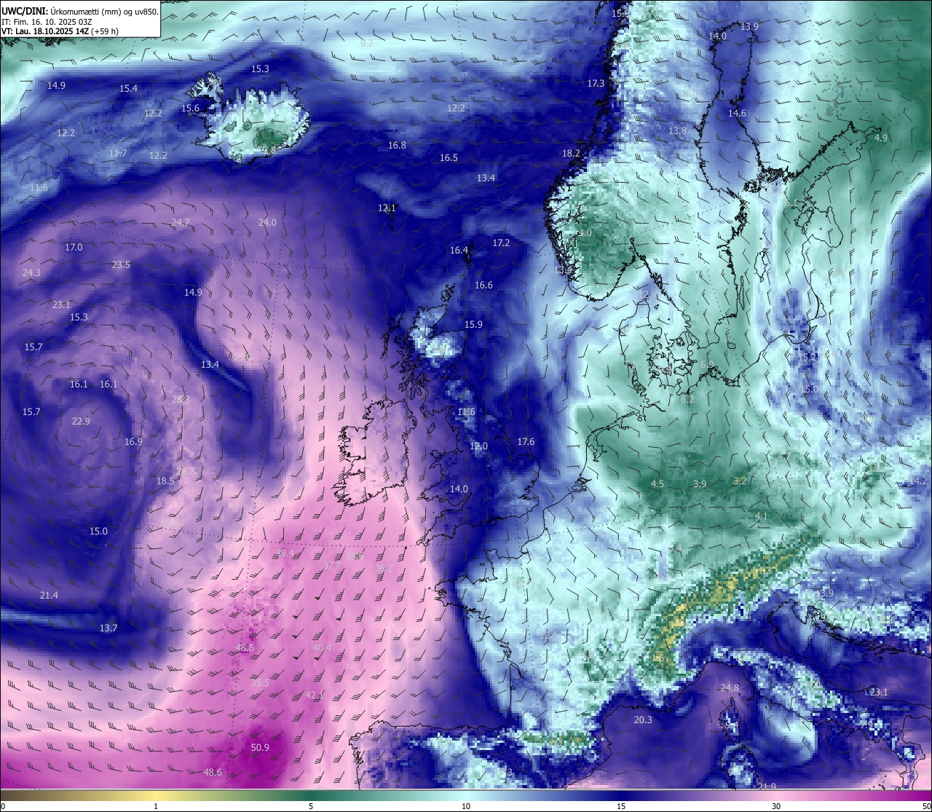
Task: Pick the 22.9 value in the vortex
Action: pos(81,421)
